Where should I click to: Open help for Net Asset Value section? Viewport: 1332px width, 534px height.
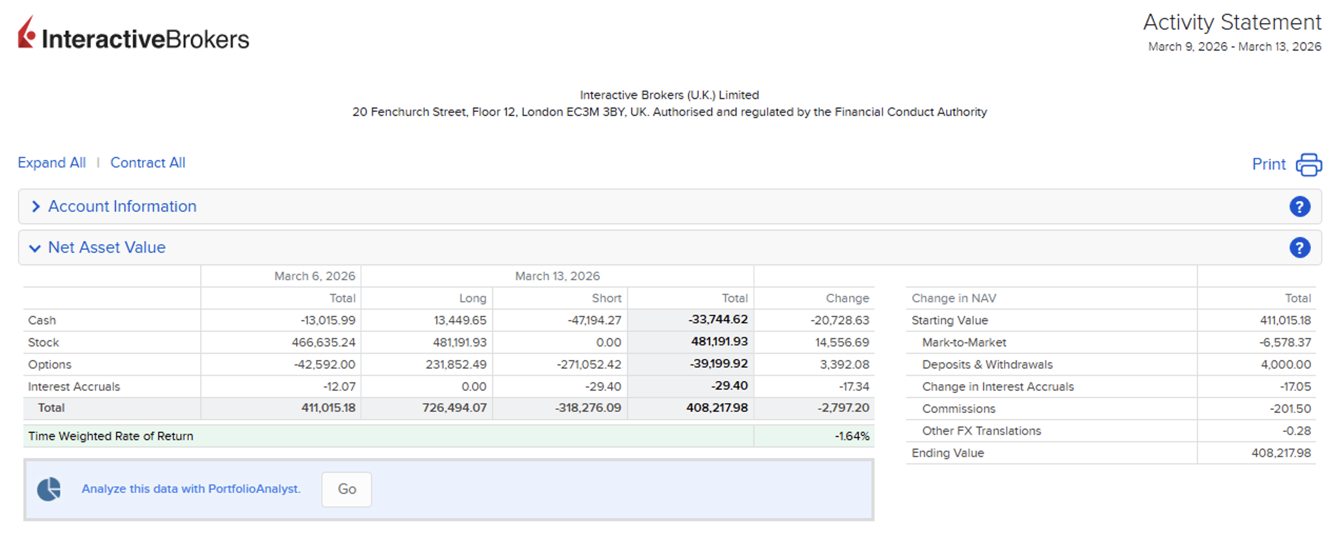pos(1299,248)
